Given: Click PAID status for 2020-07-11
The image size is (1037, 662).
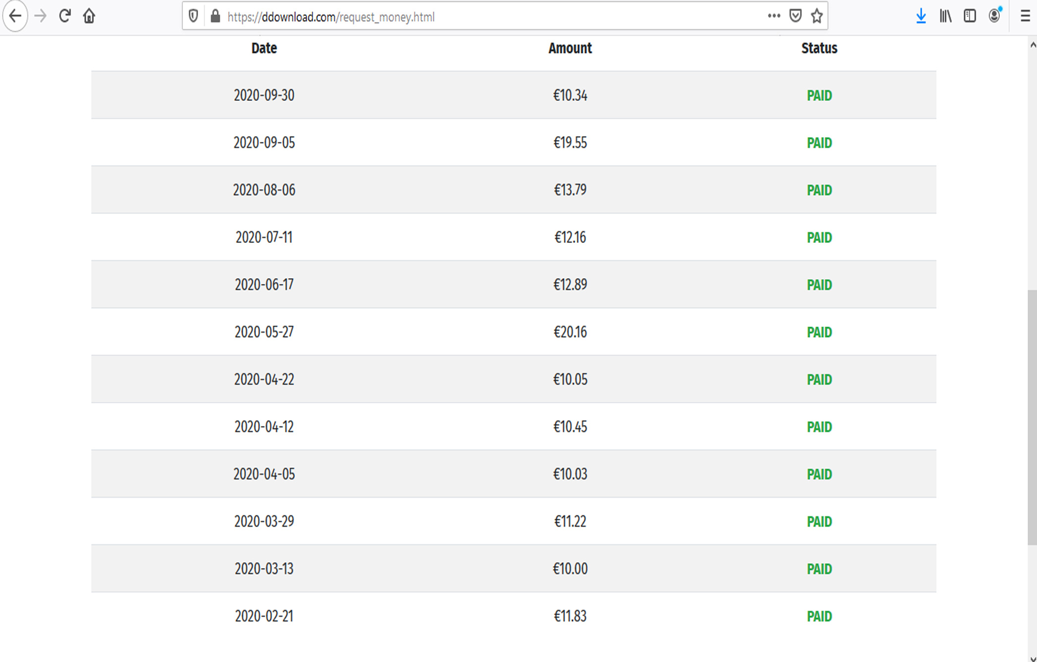Looking at the screenshot, I should click(819, 238).
